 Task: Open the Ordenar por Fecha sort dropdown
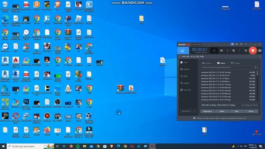(x=250, y=105)
